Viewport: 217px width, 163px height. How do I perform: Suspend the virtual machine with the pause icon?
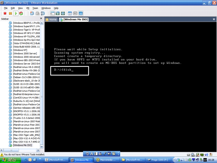(10, 13)
